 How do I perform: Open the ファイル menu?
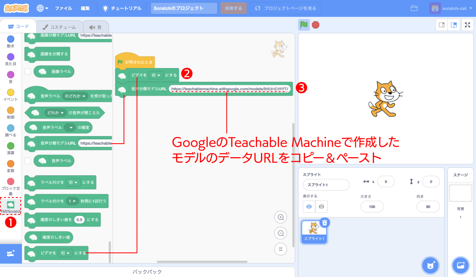tap(63, 8)
